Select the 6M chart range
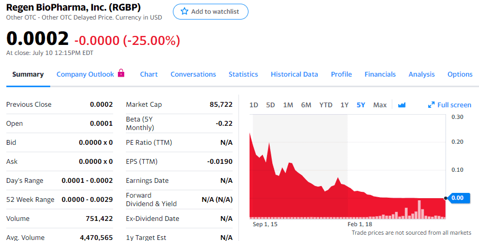This screenshot has height=241, width=479. click(x=306, y=105)
